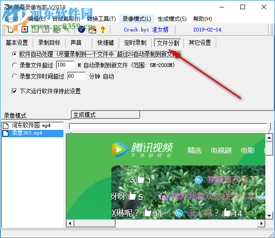Open the 编辑(E) menu
This screenshot has height=238, width=275.
37,19
